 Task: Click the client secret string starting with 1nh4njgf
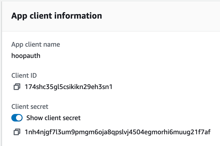[118, 132]
